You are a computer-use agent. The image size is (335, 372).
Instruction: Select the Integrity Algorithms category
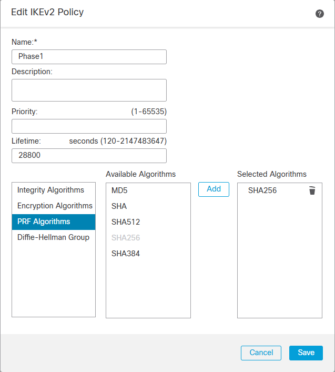click(x=50, y=190)
